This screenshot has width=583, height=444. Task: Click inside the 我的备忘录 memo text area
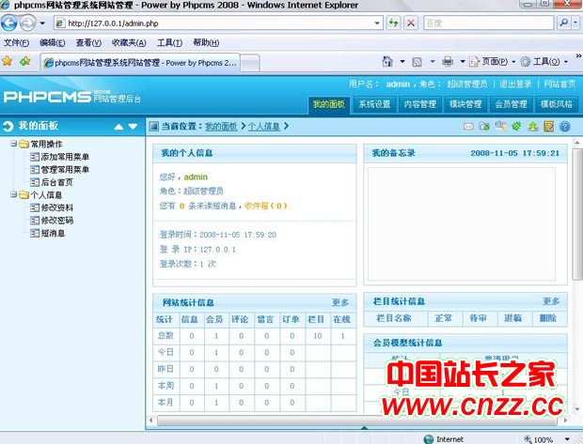462,223
